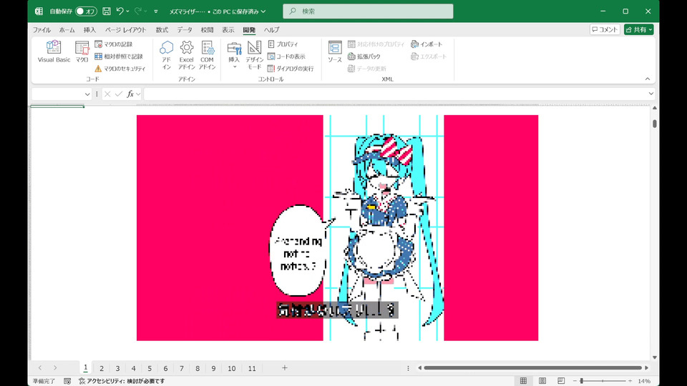This screenshot has height=386, width=687.
Task: Open the XML ソース pane
Action: coord(335,51)
